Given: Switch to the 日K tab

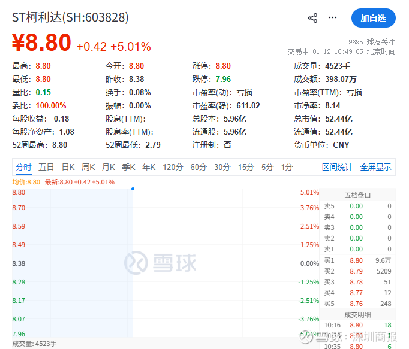Looking at the screenshot, I should [x=68, y=167].
